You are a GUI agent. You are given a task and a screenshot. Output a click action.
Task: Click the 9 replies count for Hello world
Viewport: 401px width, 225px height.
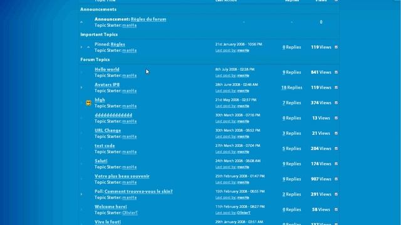(x=284, y=72)
